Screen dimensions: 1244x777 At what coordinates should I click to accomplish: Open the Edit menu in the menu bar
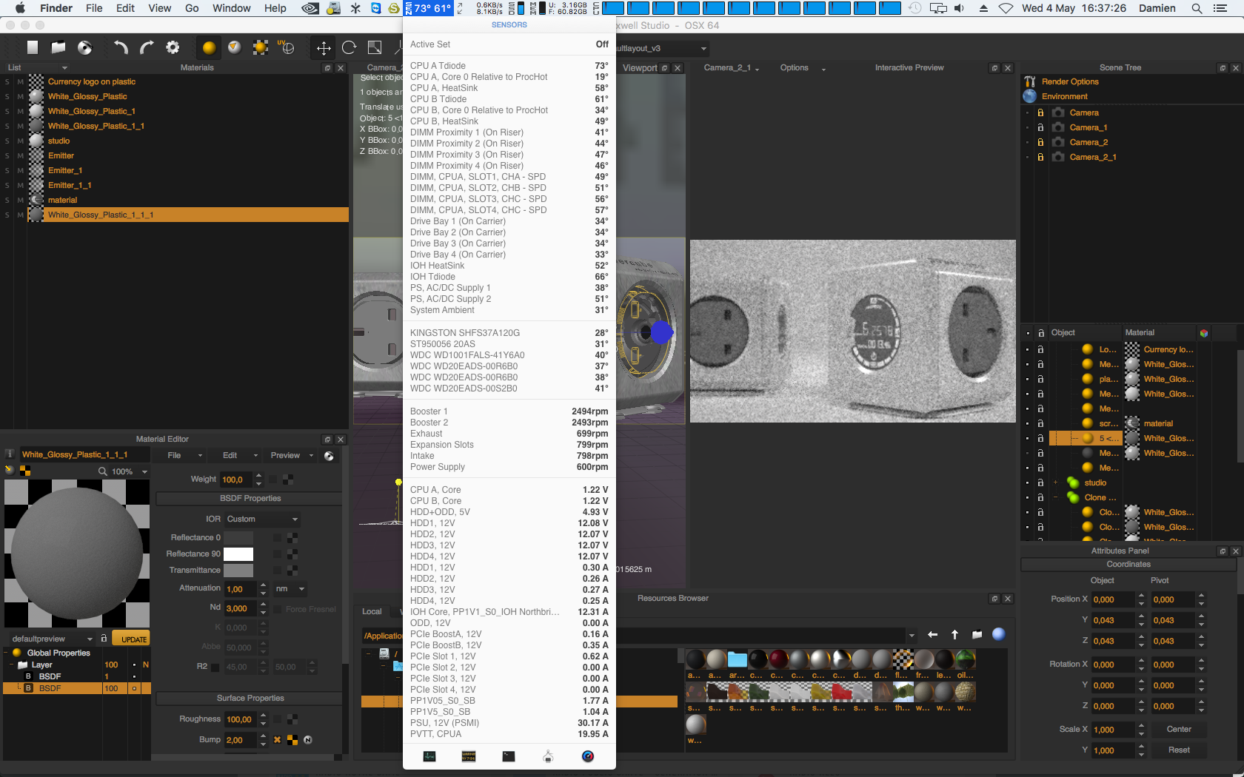125,8
